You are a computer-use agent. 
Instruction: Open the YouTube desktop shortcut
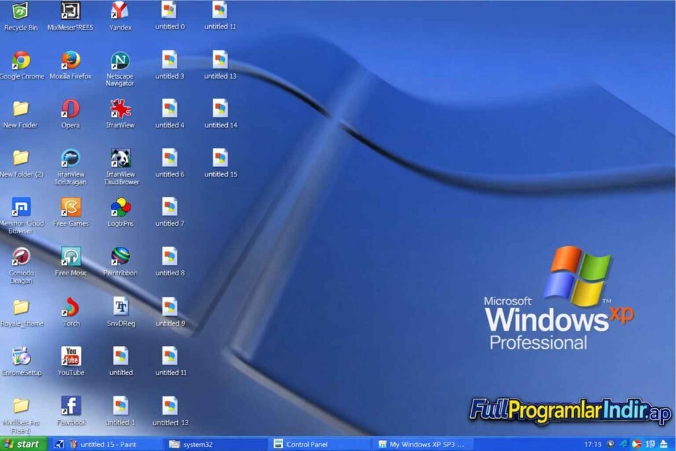[71, 357]
